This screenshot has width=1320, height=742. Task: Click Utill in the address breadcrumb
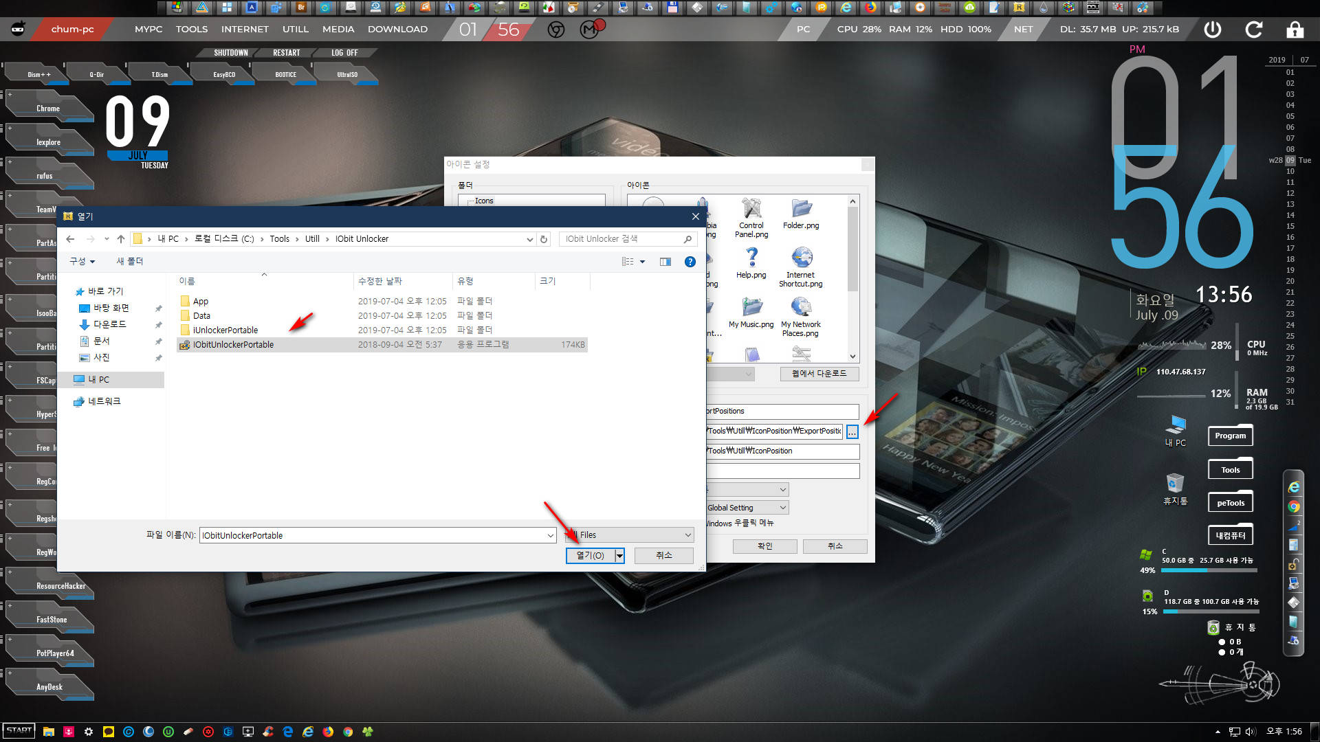pos(313,239)
